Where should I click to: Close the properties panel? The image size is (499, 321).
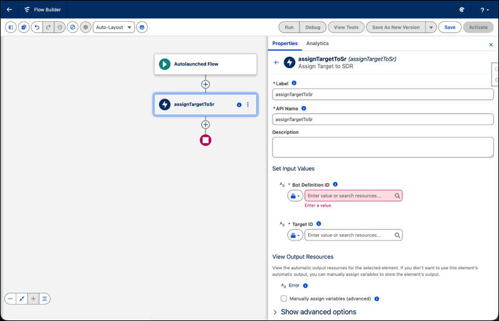click(491, 44)
